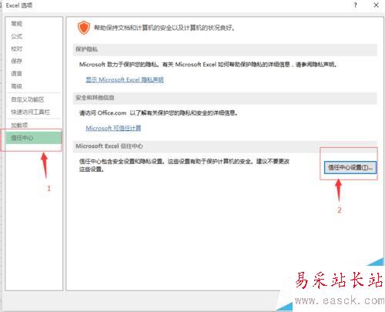Open the 常规 (General) options category

point(17,24)
